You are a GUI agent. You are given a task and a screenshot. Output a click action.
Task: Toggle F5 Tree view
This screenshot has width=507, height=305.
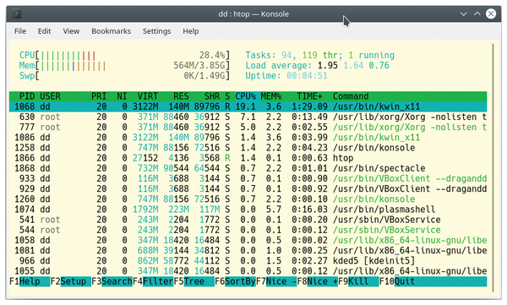click(x=194, y=281)
